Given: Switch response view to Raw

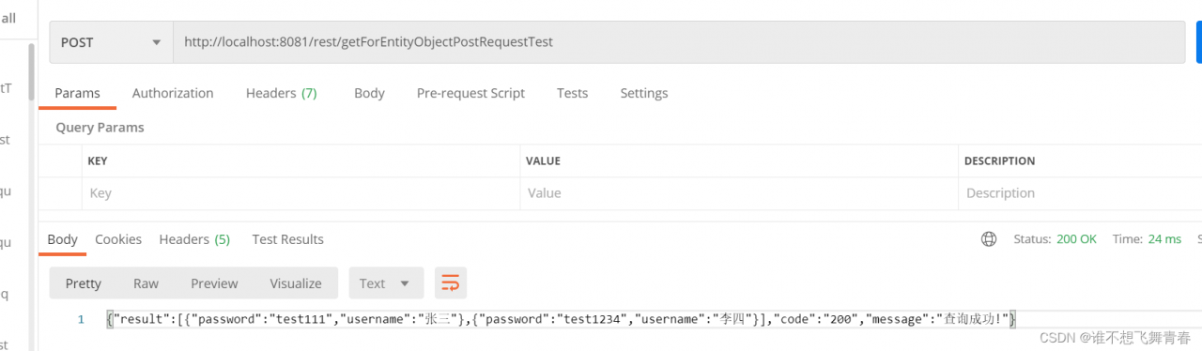Looking at the screenshot, I should [146, 283].
